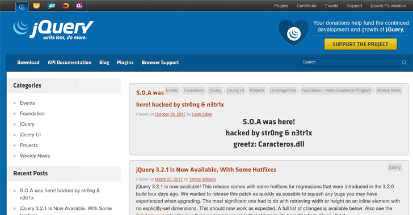This screenshot has height=215, width=413.
Task: Click the Support the Project button
Action: (x=360, y=44)
